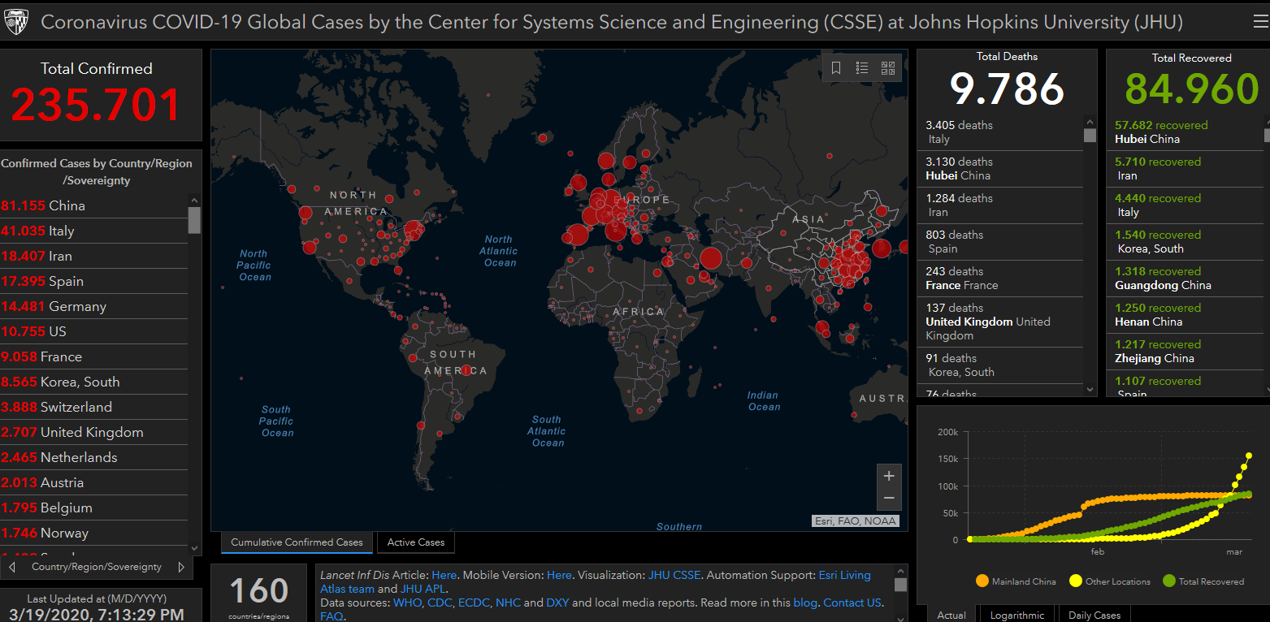Viewport: 1270px width, 622px height.
Task: Click the 1.284 deaths Iran entry
Action: coord(1000,205)
